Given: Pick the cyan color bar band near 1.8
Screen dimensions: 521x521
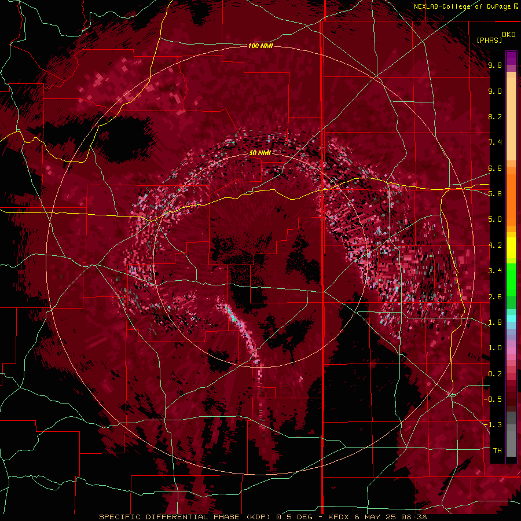Looking at the screenshot, I should coord(511,318).
